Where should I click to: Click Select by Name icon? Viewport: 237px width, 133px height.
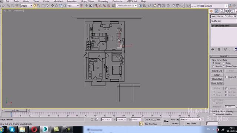[x=39, y=6]
